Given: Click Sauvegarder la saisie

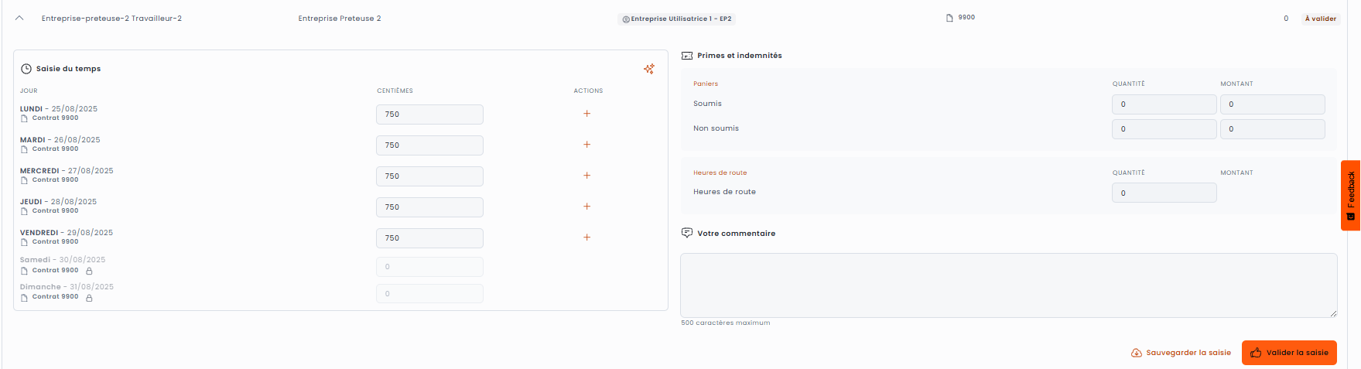Looking at the screenshot, I should pyautogui.click(x=1181, y=353).
